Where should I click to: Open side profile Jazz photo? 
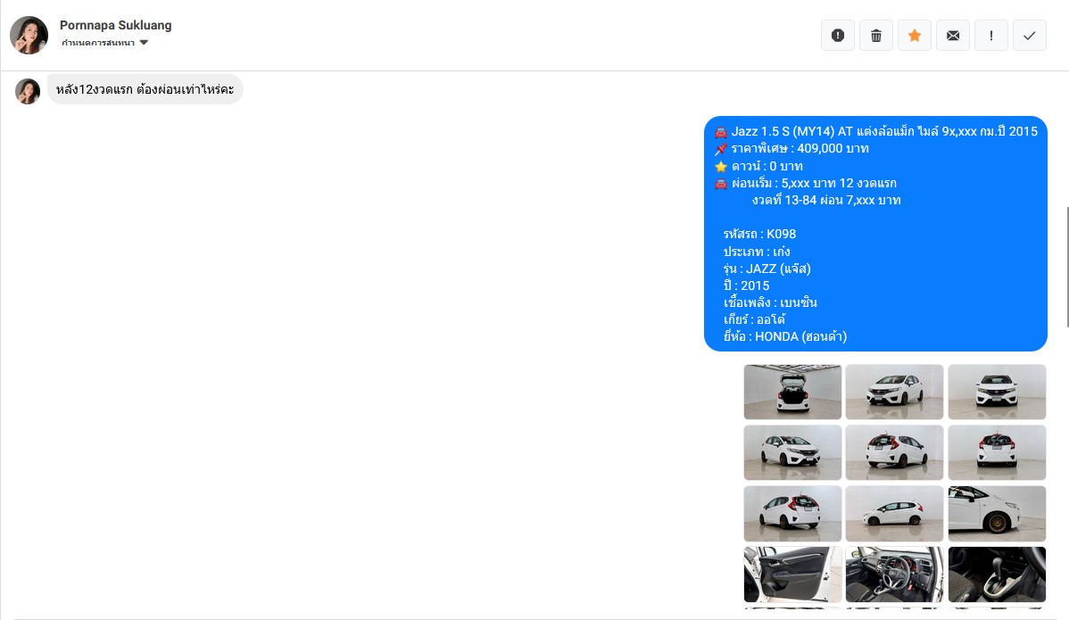point(894,514)
